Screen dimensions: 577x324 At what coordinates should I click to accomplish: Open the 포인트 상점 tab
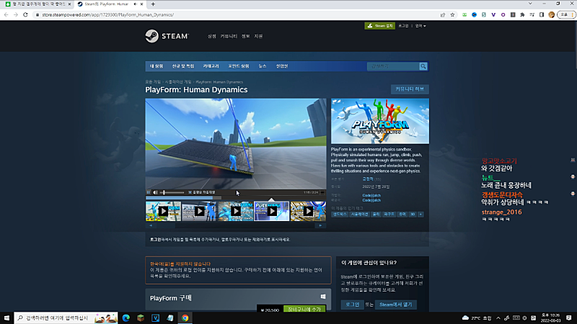click(x=239, y=66)
